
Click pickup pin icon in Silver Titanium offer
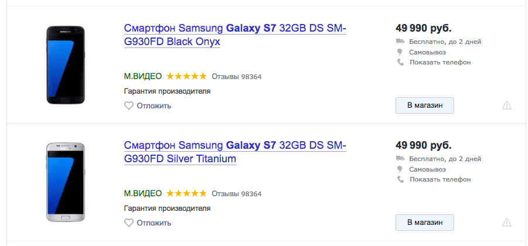click(x=400, y=169)
